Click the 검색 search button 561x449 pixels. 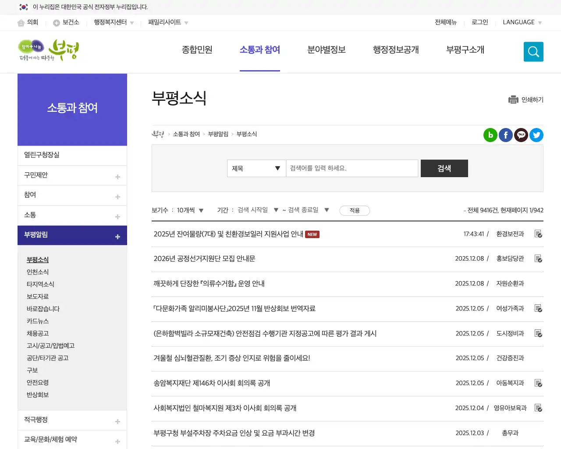[x=444, y=168]
